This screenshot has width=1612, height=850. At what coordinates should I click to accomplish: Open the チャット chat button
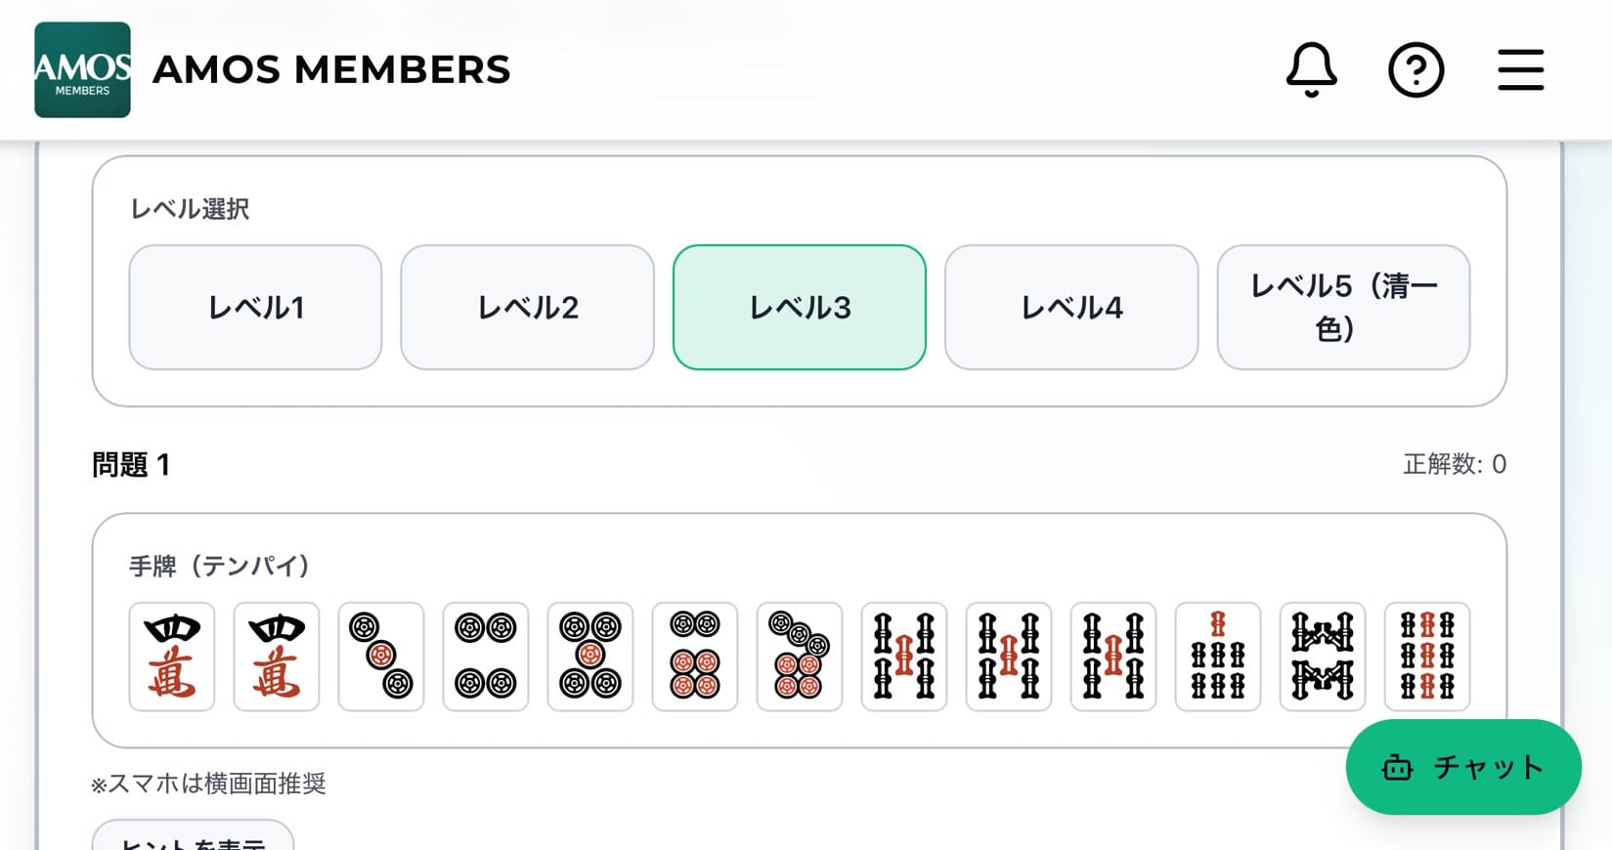pos(1462,767)
